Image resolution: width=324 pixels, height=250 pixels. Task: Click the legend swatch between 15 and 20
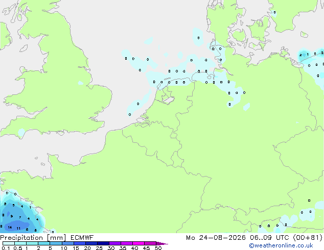tap(80, 243)
